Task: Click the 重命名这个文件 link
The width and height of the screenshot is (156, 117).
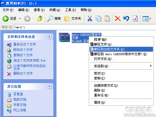Action: (25, 44)
